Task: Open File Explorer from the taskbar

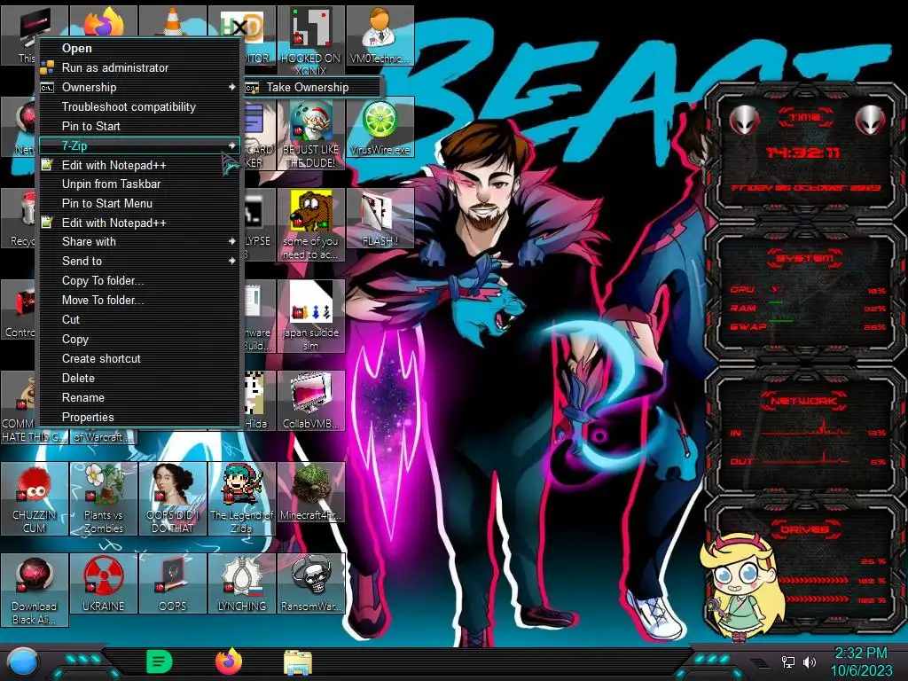Action: click(298, 662)
